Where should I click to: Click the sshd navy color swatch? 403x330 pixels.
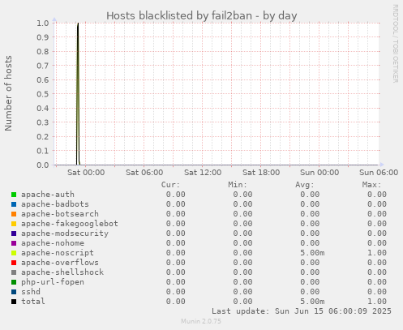pyautogui.click(x=14, y=292)
